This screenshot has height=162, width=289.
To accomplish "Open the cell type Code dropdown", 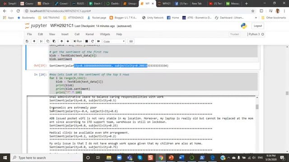I will pos(114,41).
